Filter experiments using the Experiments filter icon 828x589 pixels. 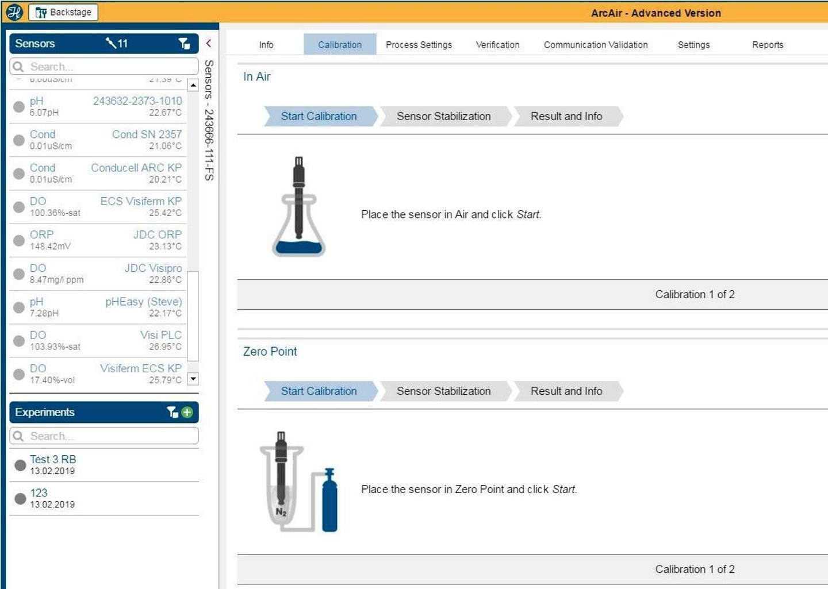pyautogui.click(x=172, y=412)
